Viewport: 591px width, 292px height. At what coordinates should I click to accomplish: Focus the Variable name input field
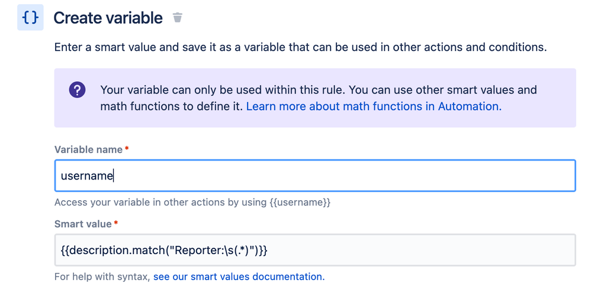tap(343, 176)
